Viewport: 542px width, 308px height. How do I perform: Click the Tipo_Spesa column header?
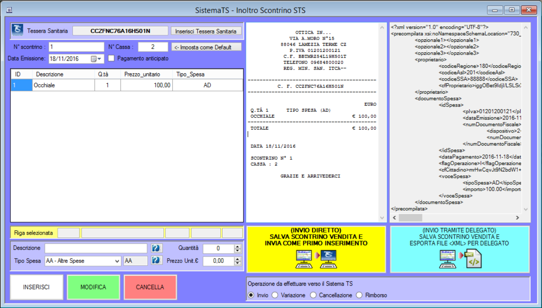[208, 74]
